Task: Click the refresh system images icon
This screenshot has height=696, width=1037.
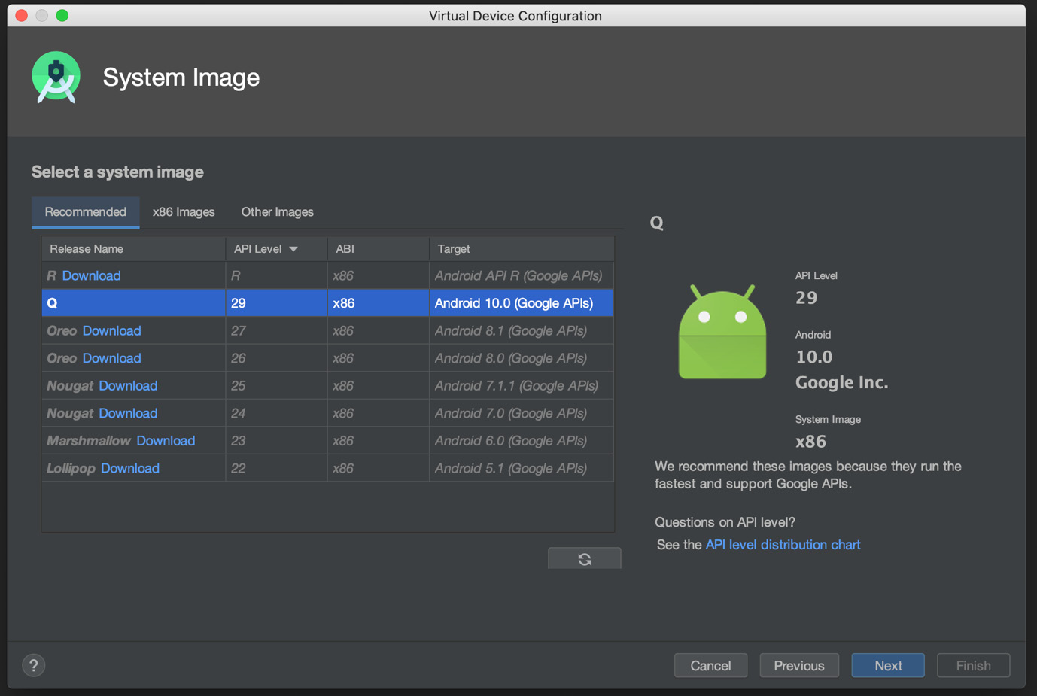Action: pos(584,558)
